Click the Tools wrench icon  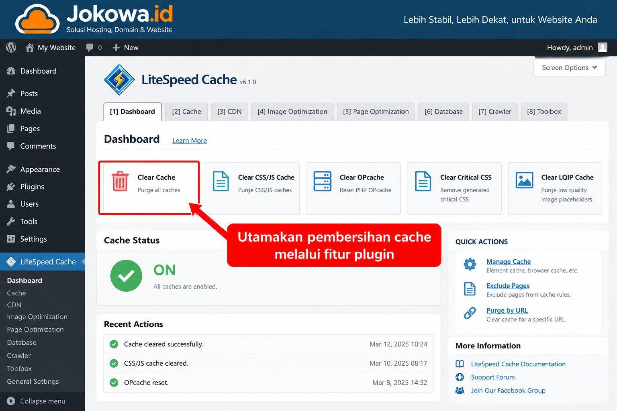click(x=11, y=221)
